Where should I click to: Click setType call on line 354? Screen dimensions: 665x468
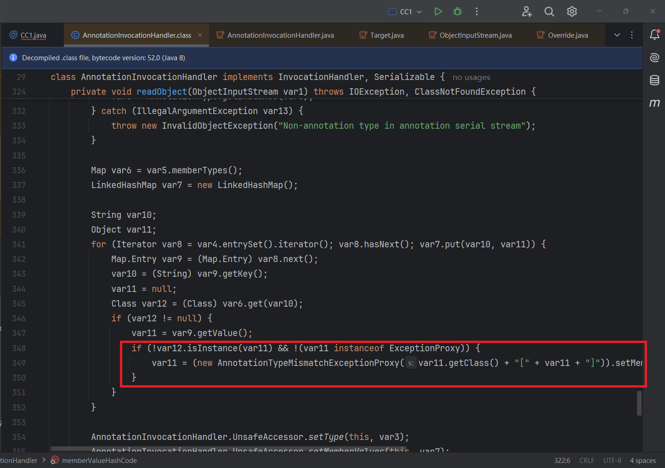pos(326,437)
